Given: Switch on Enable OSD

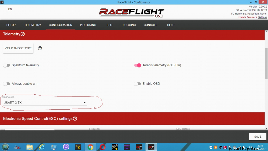Looking at the screenshot, I should click(138, 84).
